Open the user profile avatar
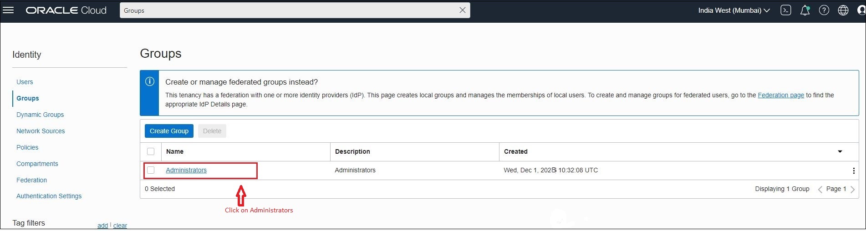Image resolution: width=866 pixels, height=231 pixels. pos(861,10)
